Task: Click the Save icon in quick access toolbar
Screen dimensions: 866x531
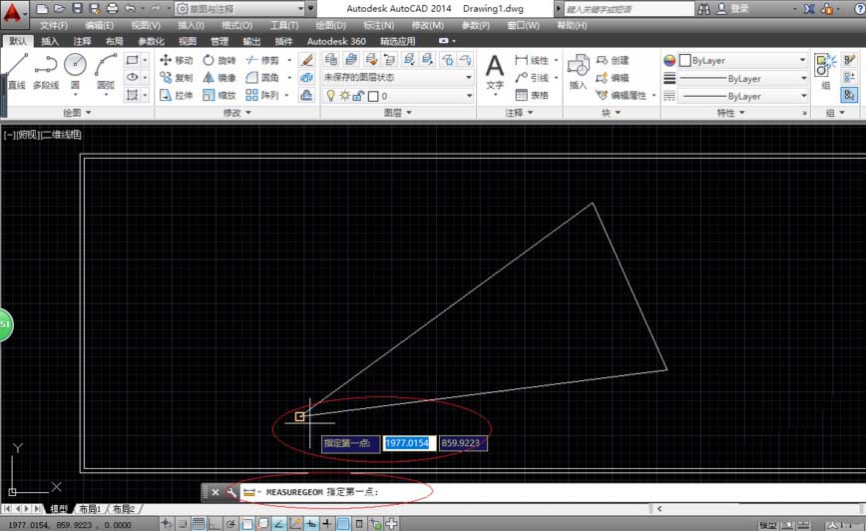Action: (77, 8)
